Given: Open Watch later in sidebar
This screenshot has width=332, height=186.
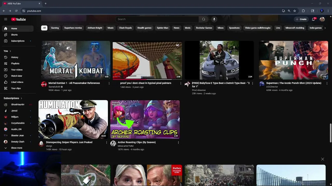Looking at the screenshot, I should coord(17,76).
